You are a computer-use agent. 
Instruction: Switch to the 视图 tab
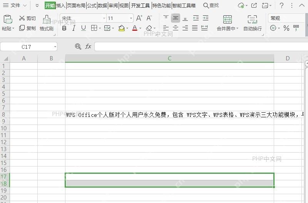124,5
